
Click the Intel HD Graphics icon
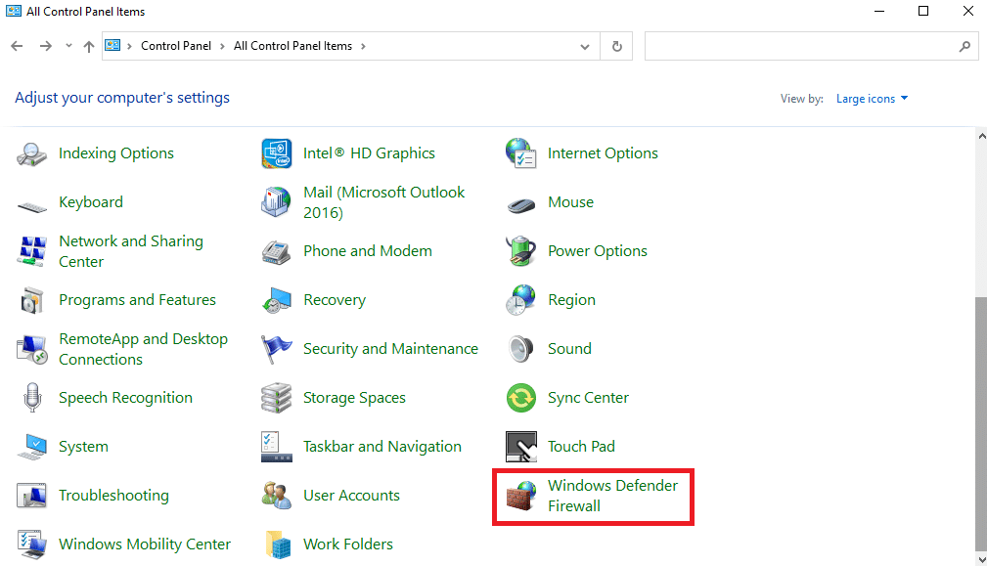(276, 153)
